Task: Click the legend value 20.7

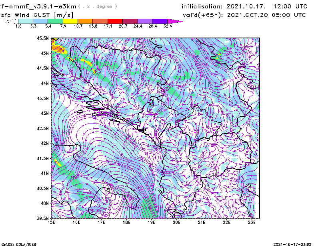Action: coord(123,26)
